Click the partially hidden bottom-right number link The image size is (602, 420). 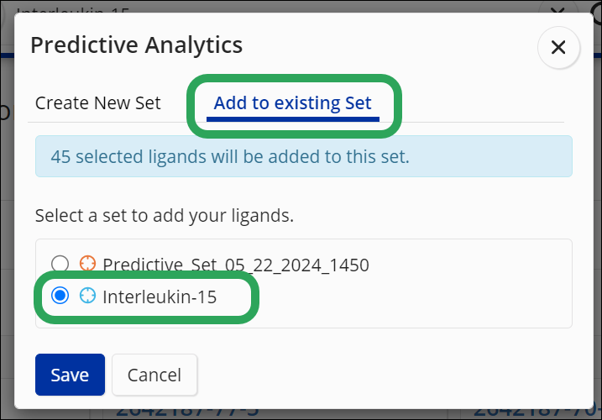pos(536,410)
